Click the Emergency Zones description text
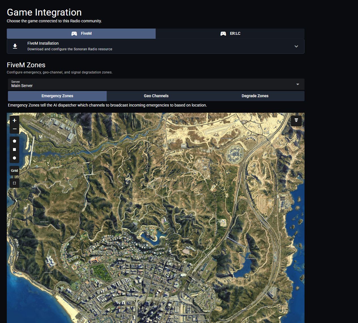Image resolution: width=358 pixels, height=323 pixels. tap(107, 105)
